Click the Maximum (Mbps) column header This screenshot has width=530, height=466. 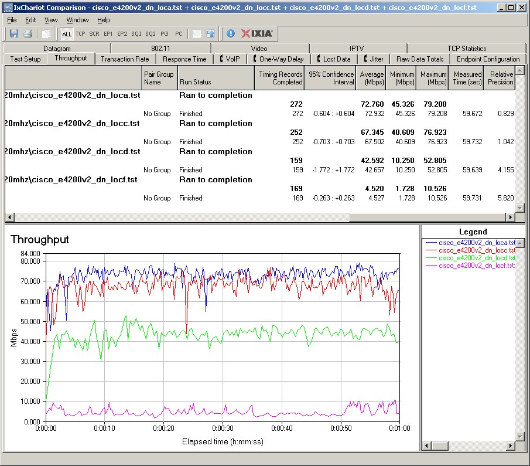pos(432,78)
